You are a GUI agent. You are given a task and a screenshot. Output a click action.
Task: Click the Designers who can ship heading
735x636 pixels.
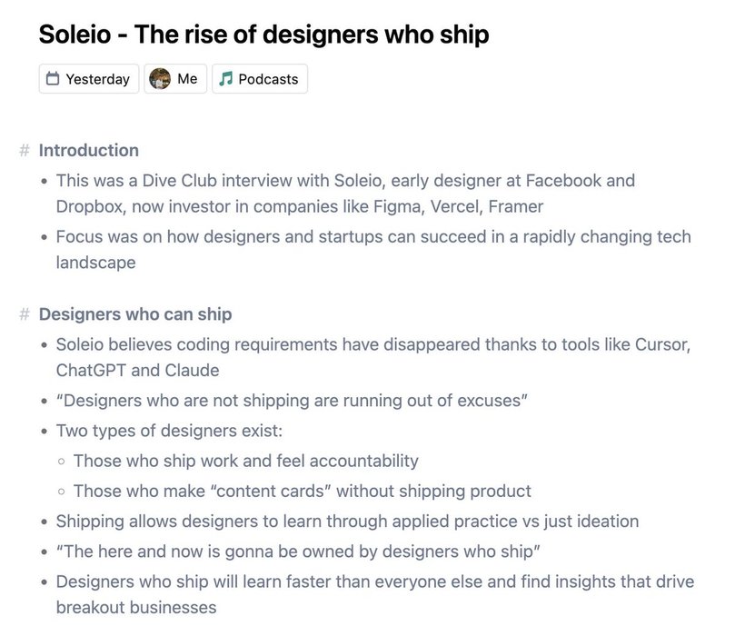(135, 314)
